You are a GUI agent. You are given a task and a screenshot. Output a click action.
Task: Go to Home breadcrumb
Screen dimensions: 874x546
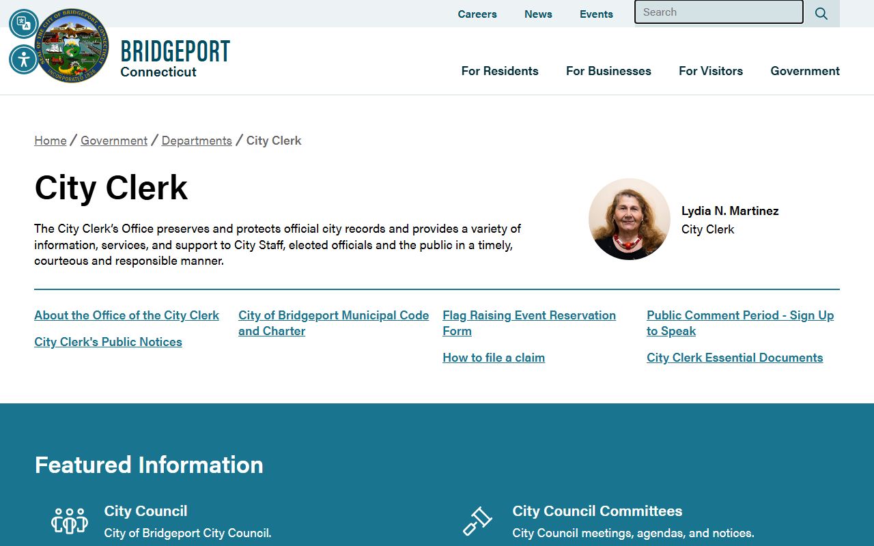[x=51, y=141]
